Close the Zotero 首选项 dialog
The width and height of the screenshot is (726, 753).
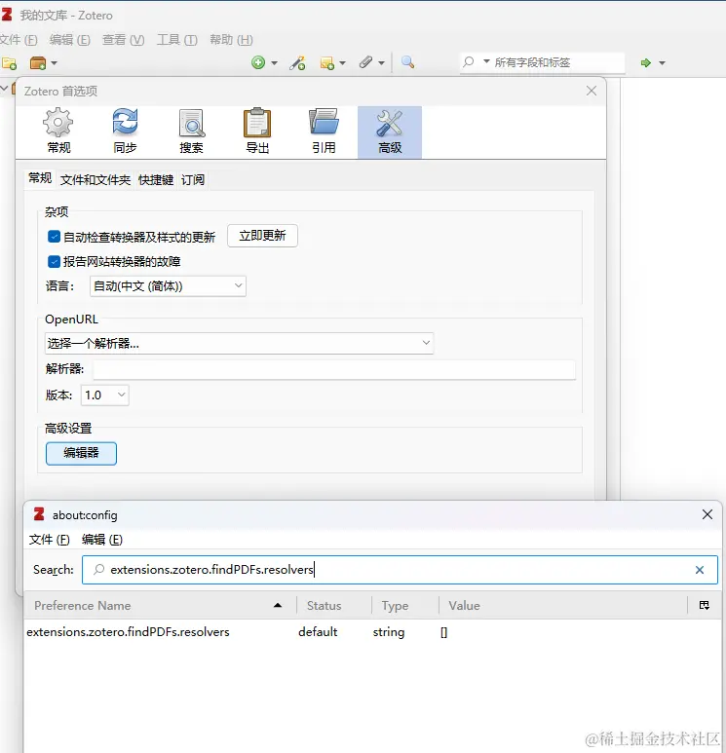click(592, 91)
